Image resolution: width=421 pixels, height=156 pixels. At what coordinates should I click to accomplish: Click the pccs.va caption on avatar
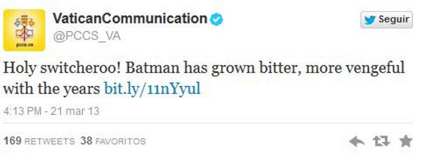24,45
